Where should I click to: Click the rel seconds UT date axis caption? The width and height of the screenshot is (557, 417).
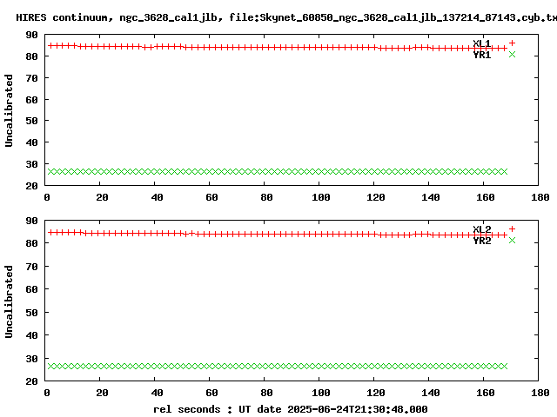pos(290,409)
